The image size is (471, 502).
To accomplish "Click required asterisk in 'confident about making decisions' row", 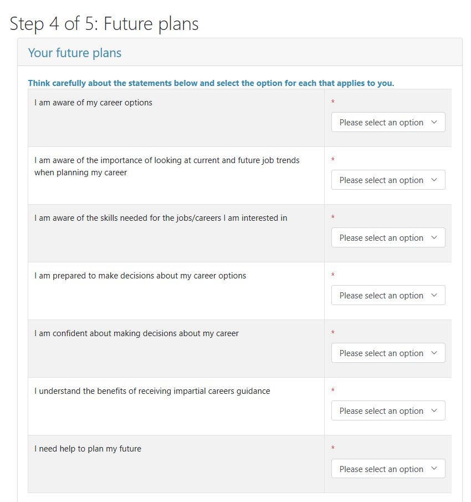I will pyautogui.click(x=333, y=332).
